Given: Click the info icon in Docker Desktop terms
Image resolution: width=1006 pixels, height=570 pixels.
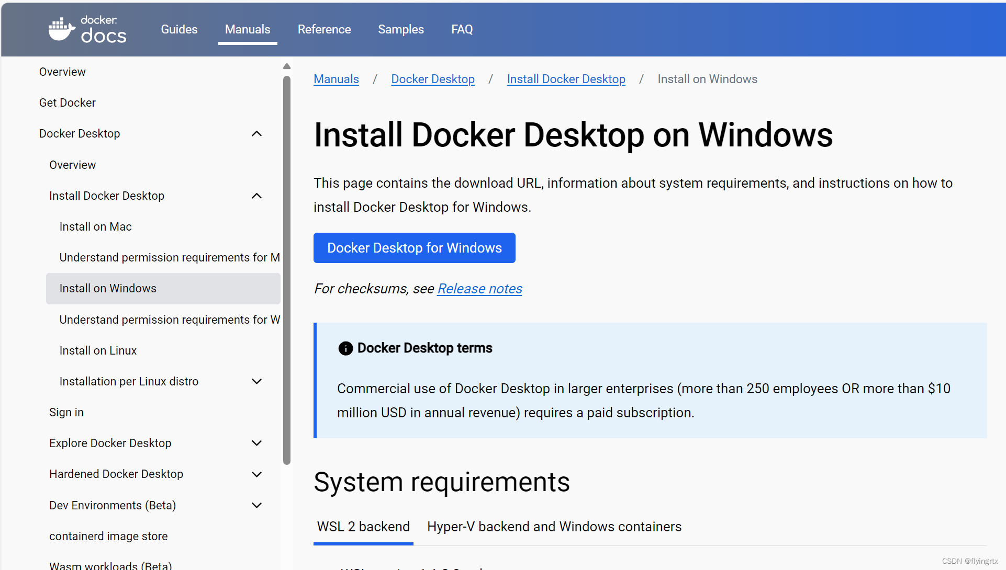Looking at the screenshot, I should tap(345, 348).
